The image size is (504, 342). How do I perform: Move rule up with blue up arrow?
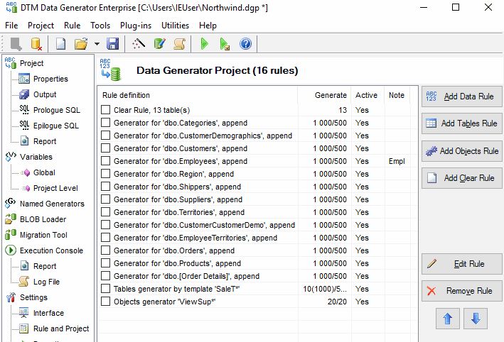(448, 319)
